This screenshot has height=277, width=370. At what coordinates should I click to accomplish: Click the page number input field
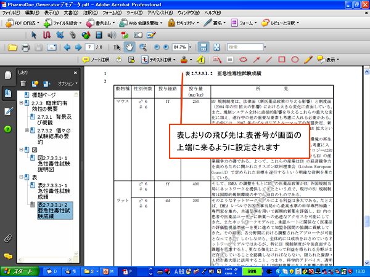(89, 47)
